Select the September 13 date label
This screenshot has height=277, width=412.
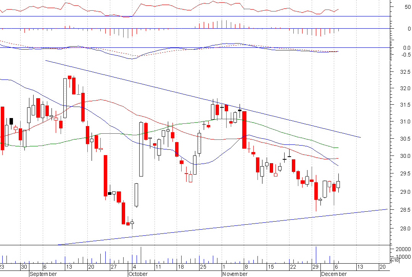point(69,267)
